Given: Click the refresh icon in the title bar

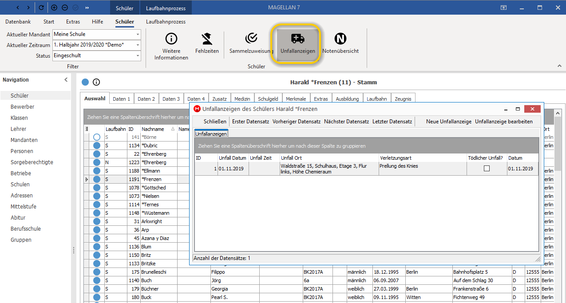Looking at the screenshot, I should point(41,8).
